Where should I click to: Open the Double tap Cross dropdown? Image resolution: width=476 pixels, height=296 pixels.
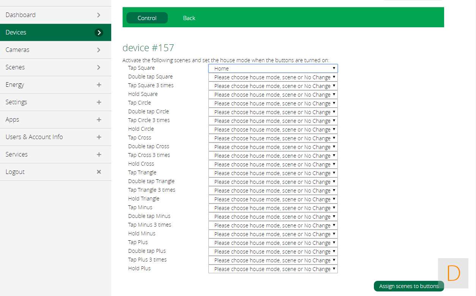tap(273, 147)
